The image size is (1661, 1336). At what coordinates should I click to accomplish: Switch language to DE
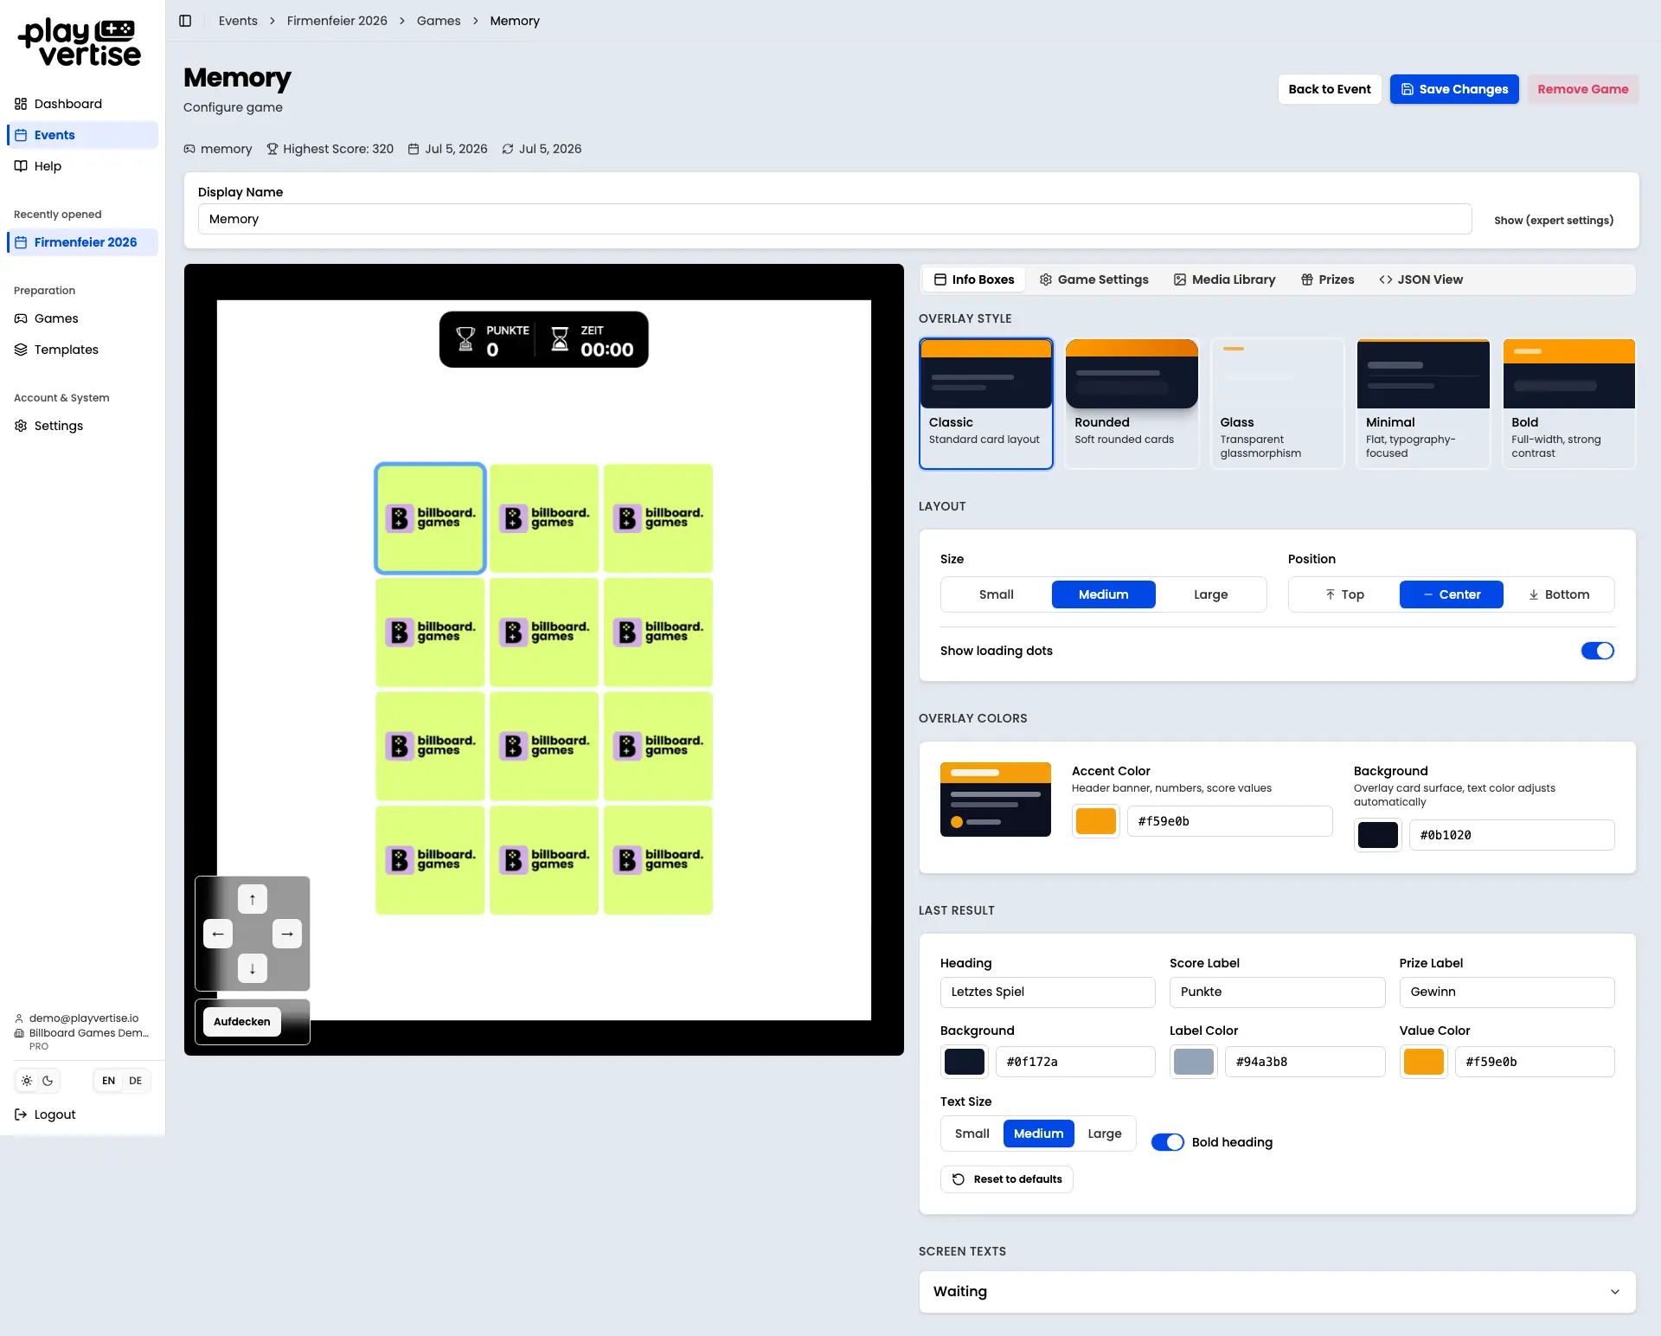136,1081
